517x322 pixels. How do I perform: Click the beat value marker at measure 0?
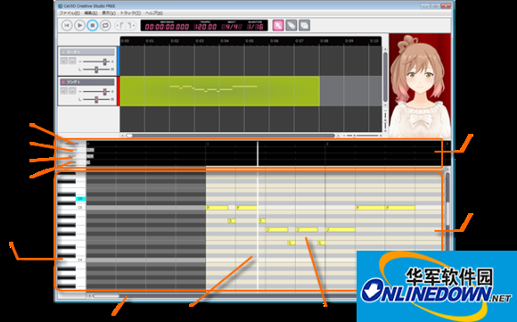tap(90, 156)
